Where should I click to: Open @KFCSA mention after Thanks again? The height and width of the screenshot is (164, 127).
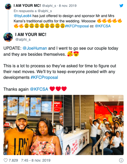[39, 89]
